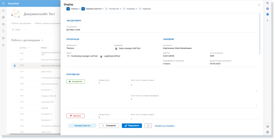Favorite the Робота з договорами list with star
This screenshot has width=275, height=139.
click(42, 40)
